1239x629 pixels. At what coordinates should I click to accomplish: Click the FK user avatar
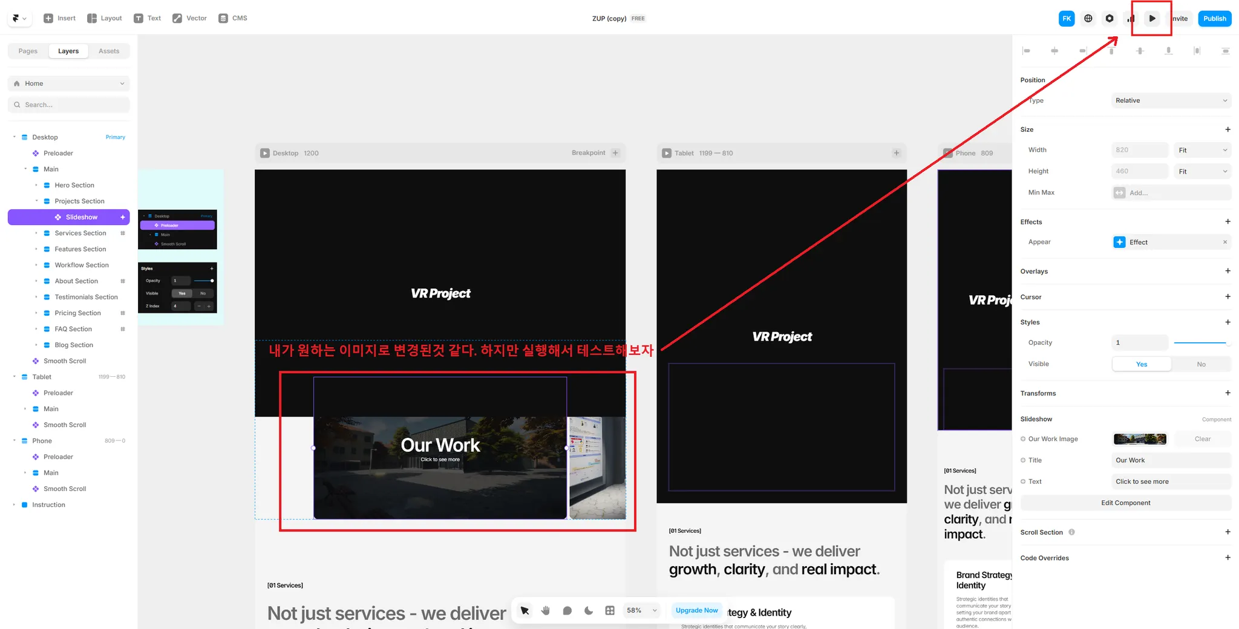(x=1067, y=19)
